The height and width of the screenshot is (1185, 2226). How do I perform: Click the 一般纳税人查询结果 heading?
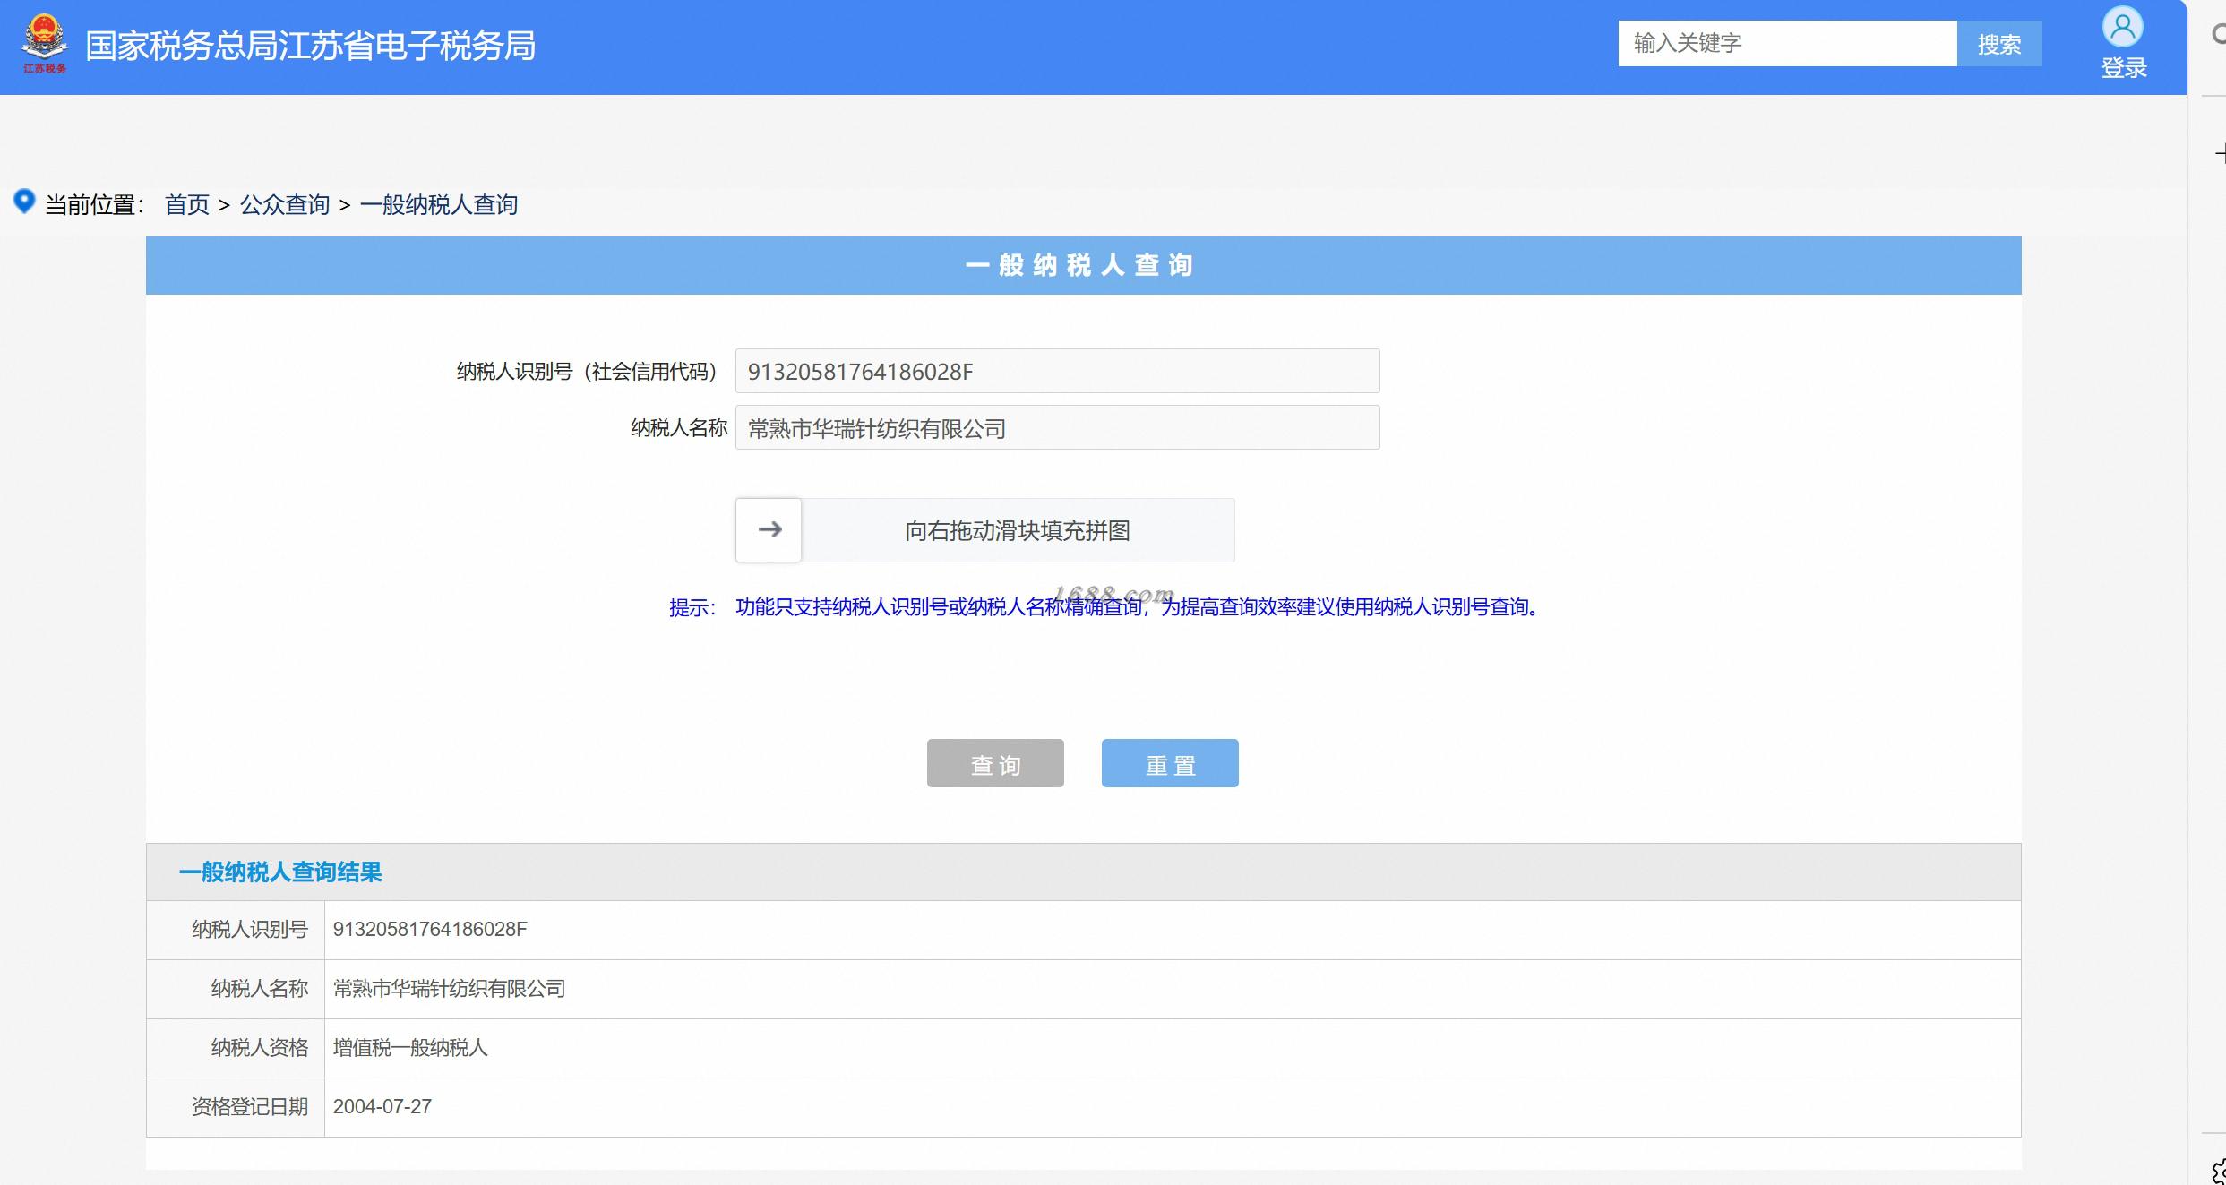pyautogui.click(x=280, y=872)
